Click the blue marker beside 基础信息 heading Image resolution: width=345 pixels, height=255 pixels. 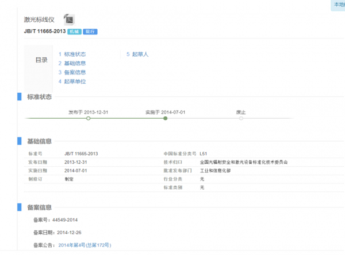tap(20, 141)
